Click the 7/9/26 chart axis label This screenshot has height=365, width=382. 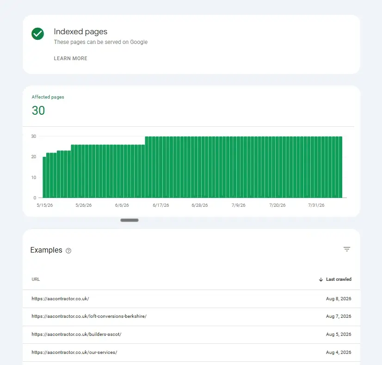tap(238, 205)
